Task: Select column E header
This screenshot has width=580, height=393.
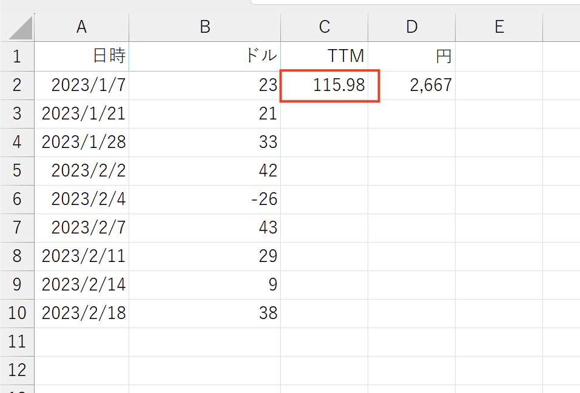Action: pos(499,27)
